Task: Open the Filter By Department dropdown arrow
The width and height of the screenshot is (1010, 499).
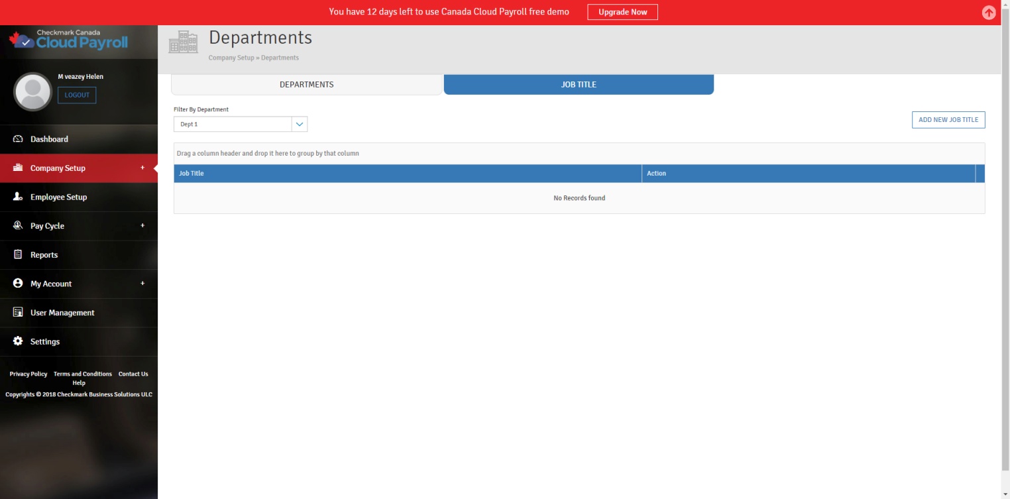Action: click(300, 124)
